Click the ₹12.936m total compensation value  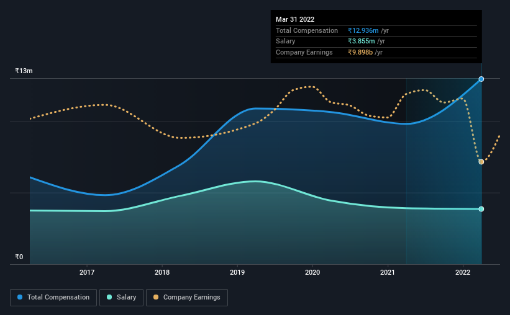363,30
